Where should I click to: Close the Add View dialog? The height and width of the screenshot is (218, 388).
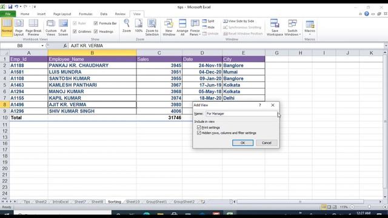coord(273,105)
